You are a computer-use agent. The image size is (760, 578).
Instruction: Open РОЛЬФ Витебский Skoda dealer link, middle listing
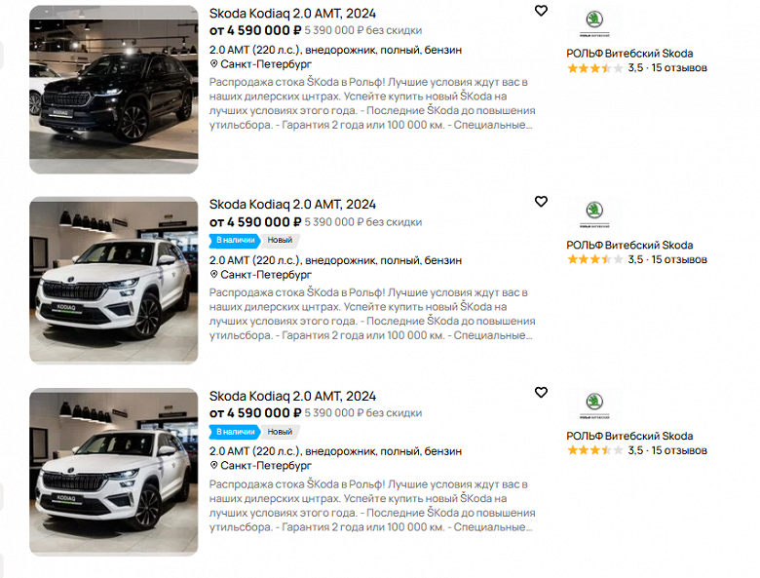point(629,245)
